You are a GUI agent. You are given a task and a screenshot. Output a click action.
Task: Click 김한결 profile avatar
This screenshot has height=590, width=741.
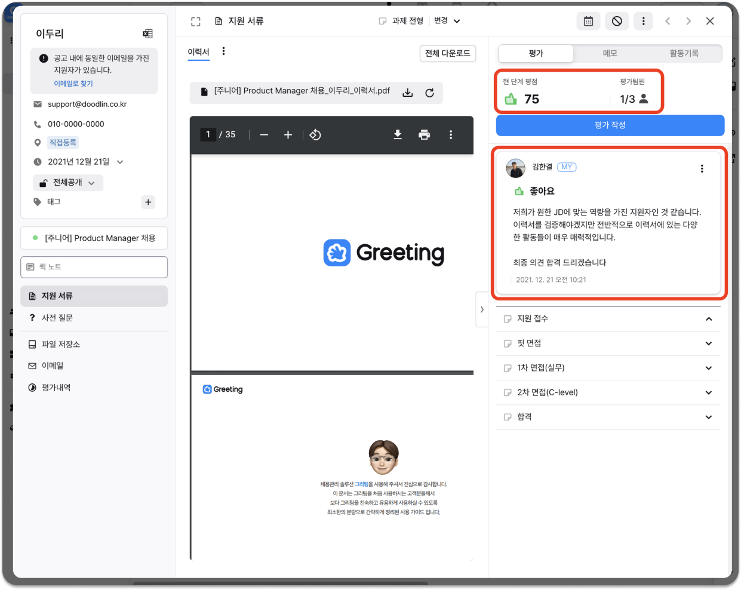[x=515, y=168]
